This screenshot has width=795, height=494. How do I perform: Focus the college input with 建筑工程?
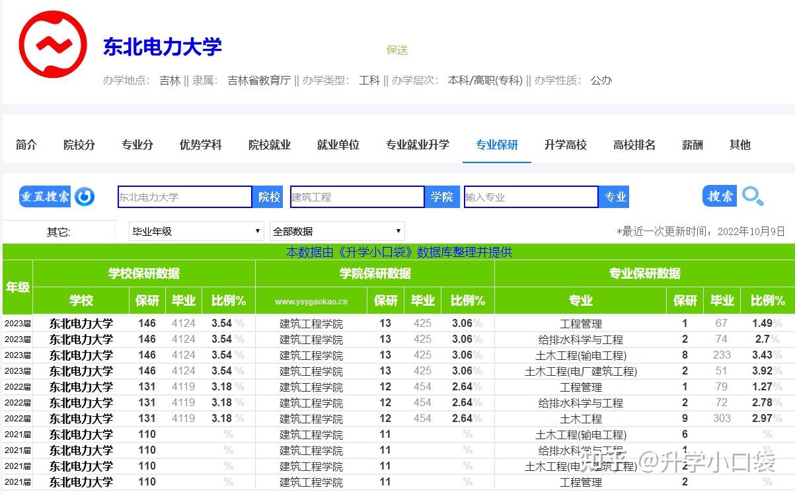(x=357, y=197)
